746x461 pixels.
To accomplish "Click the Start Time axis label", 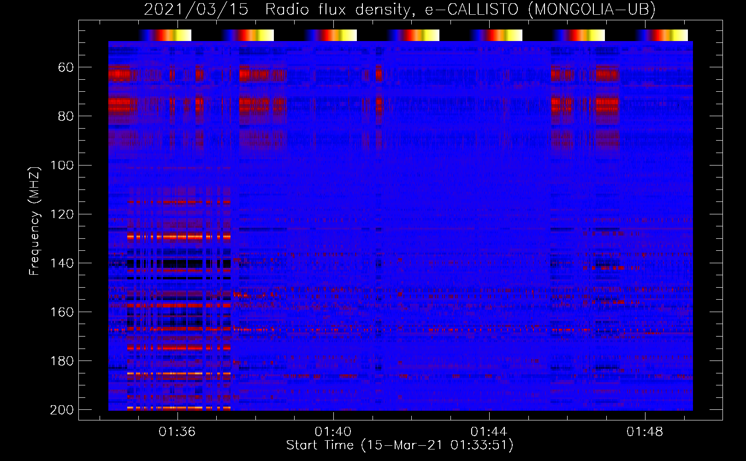I will (400, 445).
